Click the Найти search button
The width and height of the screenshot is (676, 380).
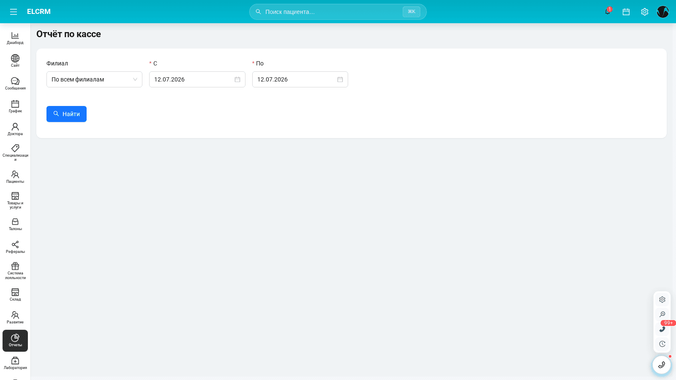66,114
